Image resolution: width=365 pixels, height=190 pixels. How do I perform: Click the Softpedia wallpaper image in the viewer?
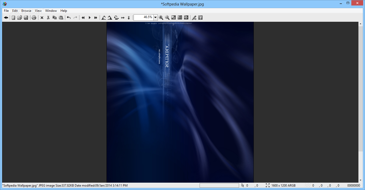pyautogui.click(x=180, y=102)
